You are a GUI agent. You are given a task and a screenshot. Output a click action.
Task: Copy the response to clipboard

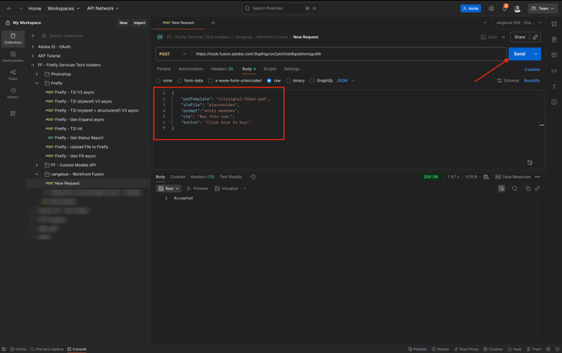point(528,189)
